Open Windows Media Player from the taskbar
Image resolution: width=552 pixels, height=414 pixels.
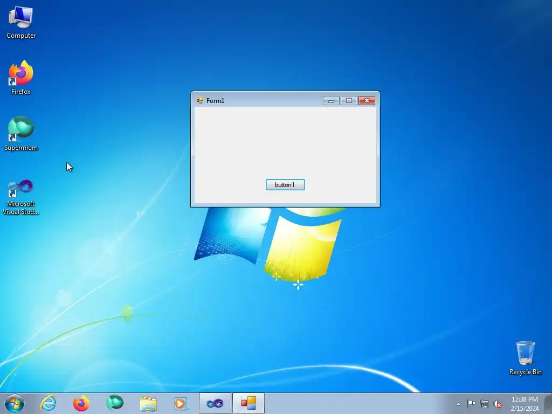(181, 403)
